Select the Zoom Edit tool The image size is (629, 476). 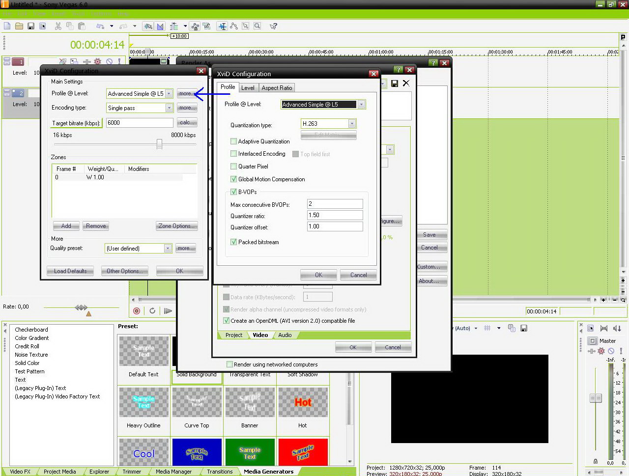point(257,26)
